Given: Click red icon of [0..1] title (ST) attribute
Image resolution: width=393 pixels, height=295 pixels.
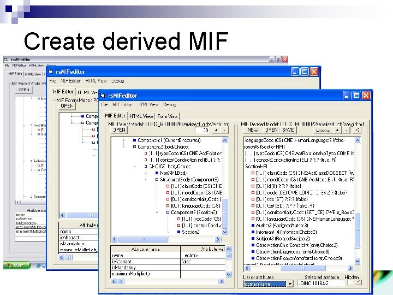Looking at the screenshot, I should point(253,199).
